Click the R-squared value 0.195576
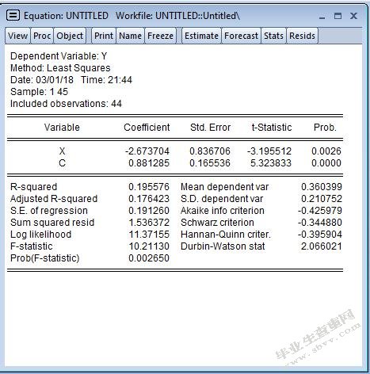This screenshot has width=370, height=374. pyautogui.click(x=149, y=187)
